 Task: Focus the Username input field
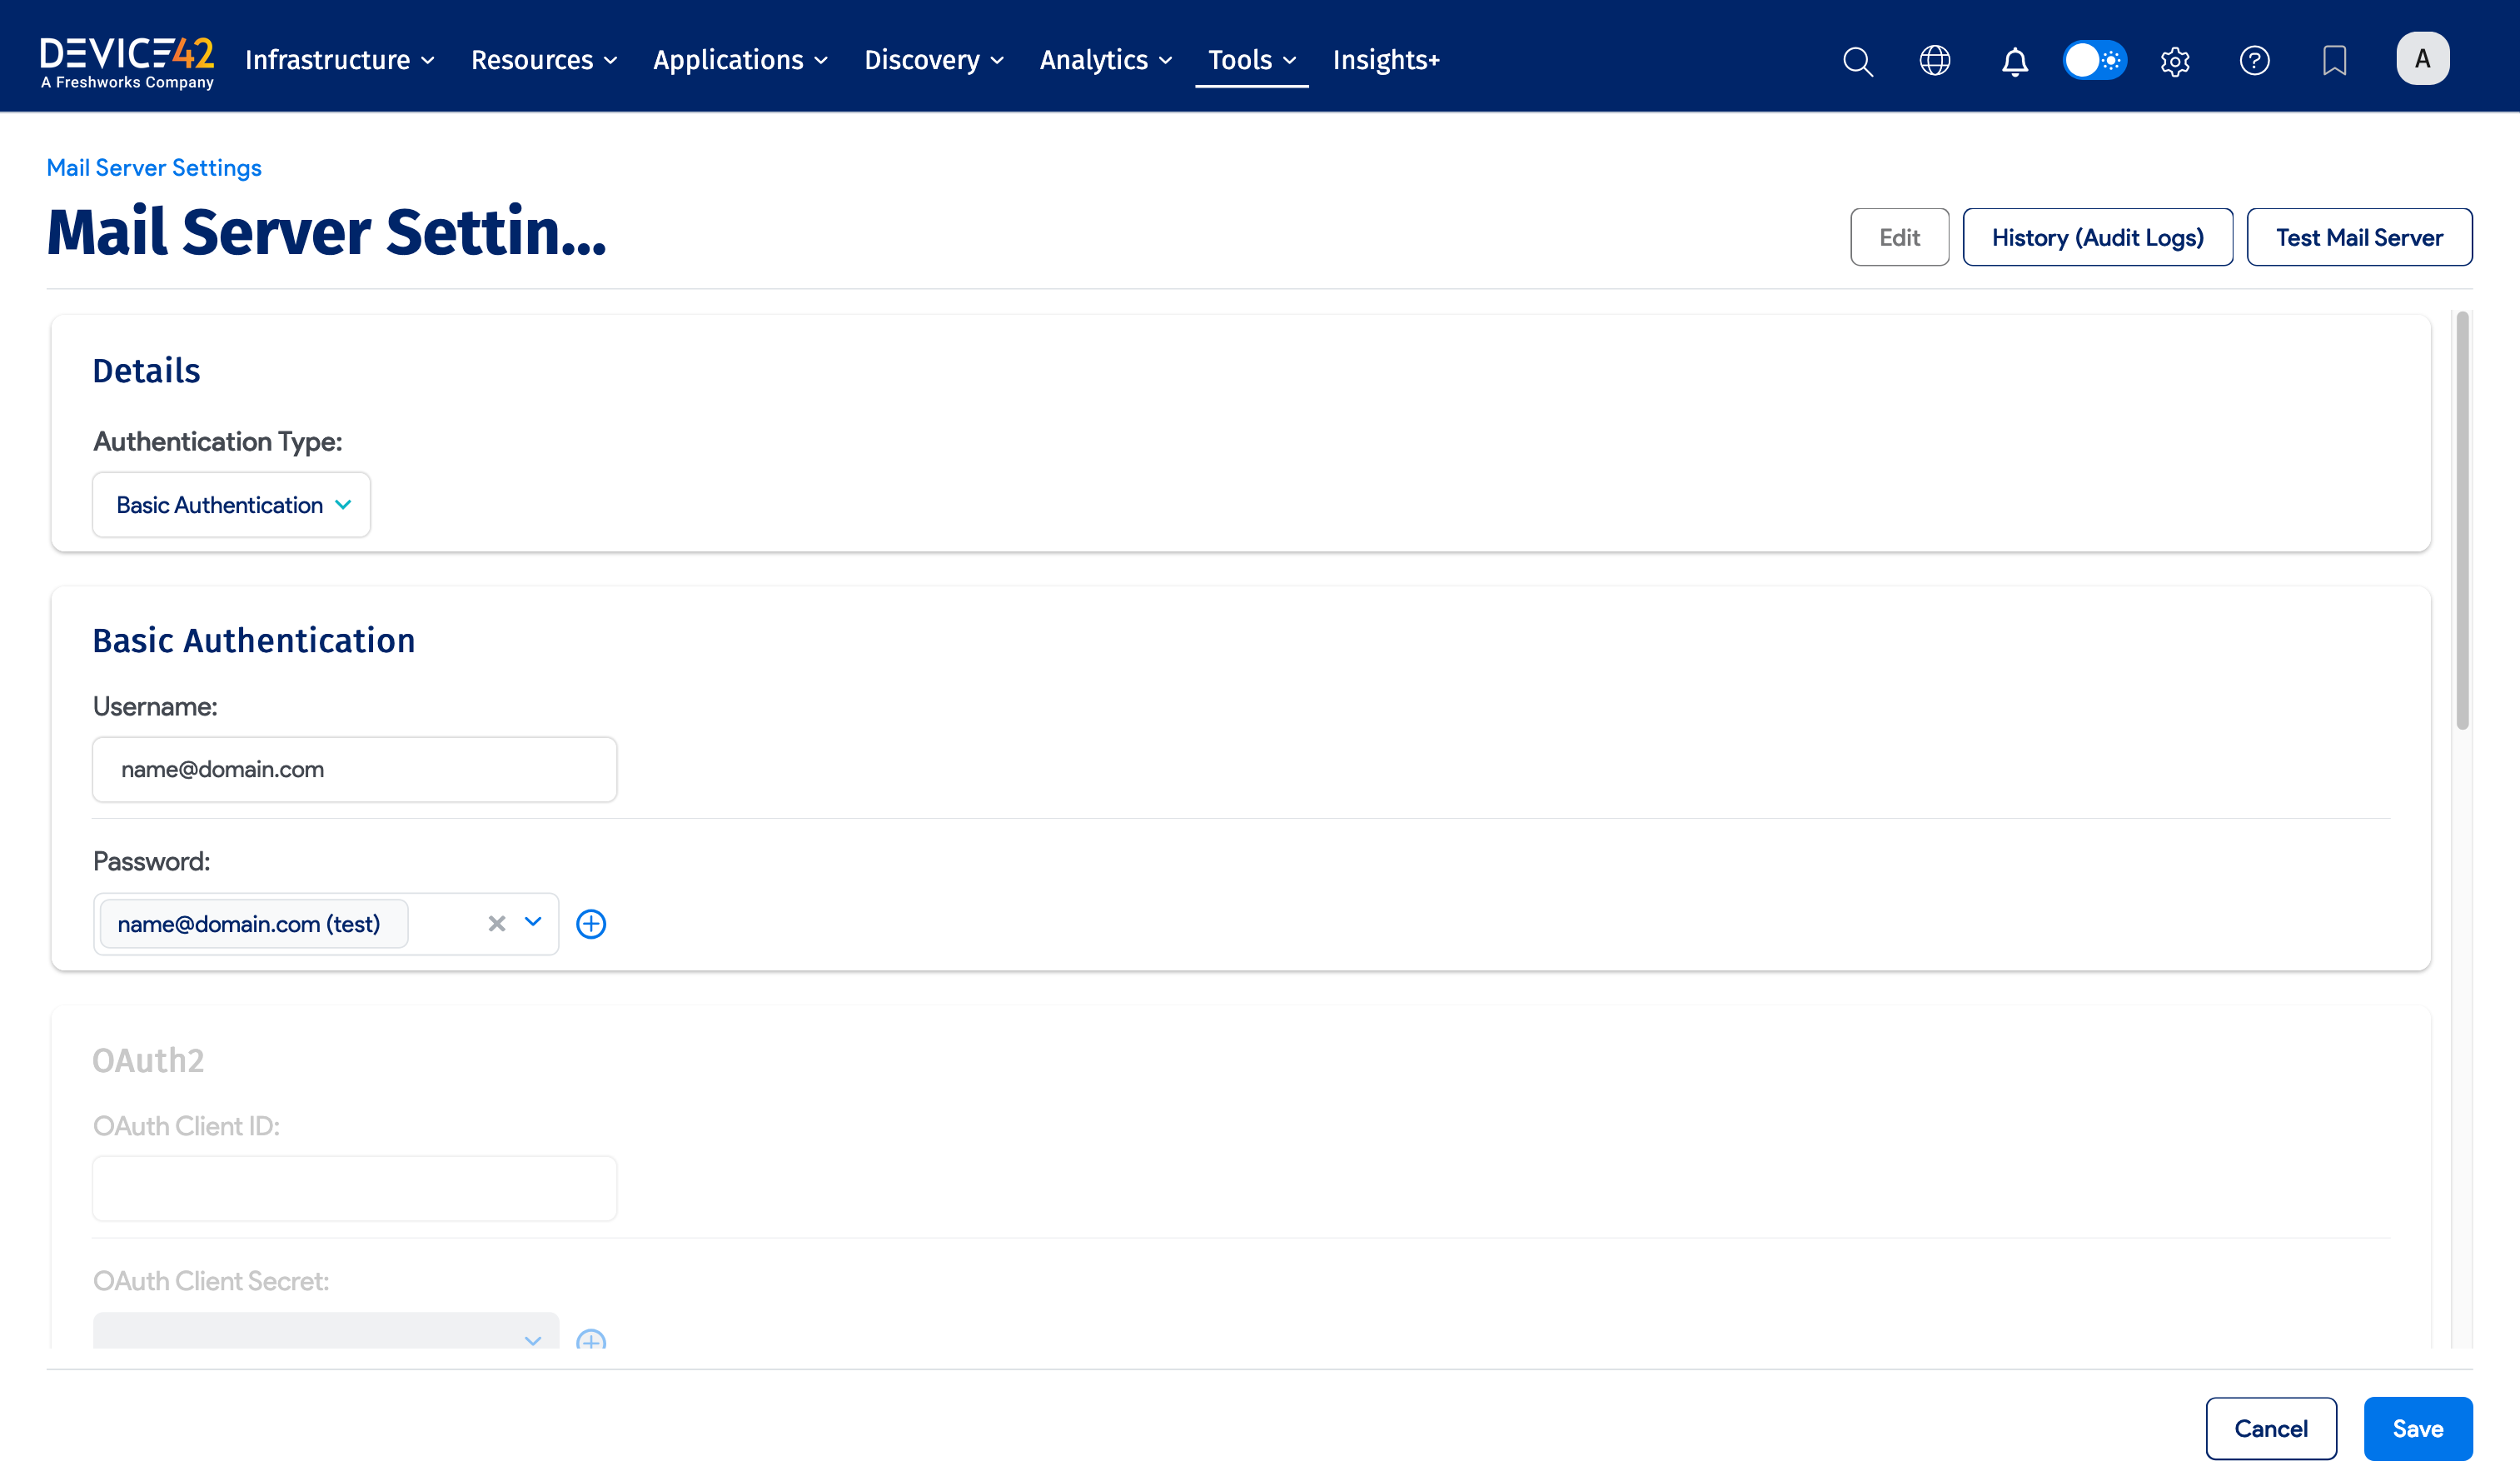355,769
